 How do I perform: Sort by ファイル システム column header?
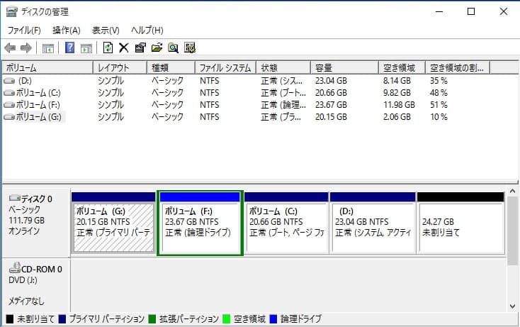225,68
